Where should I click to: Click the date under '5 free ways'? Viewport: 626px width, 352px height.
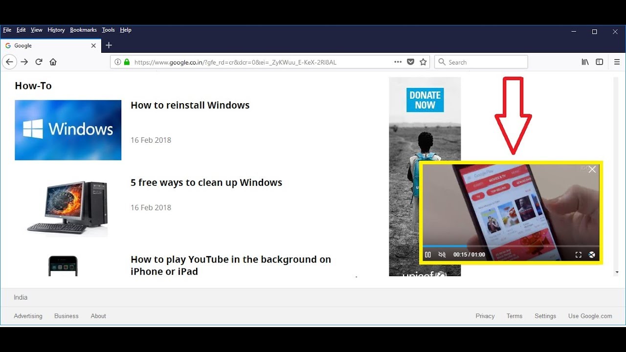(x=151, y=207)
